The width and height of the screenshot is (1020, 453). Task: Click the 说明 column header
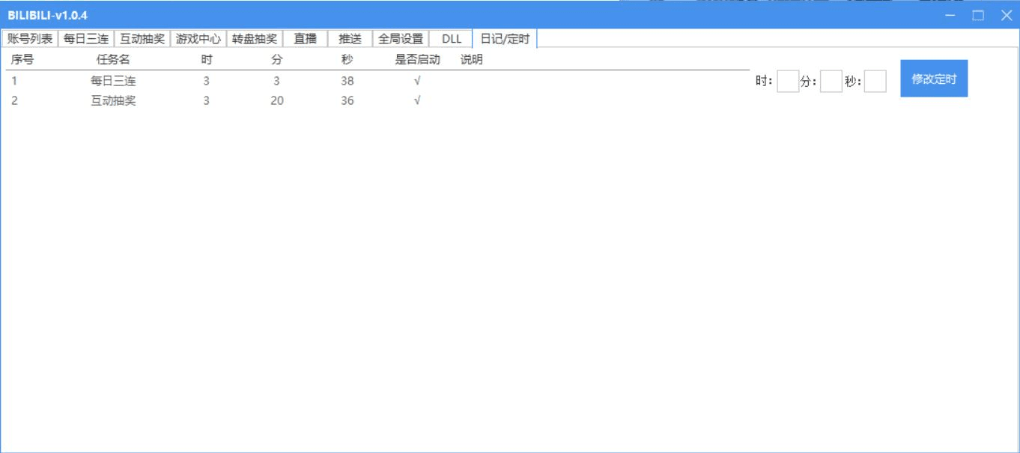tap(470, 59)
